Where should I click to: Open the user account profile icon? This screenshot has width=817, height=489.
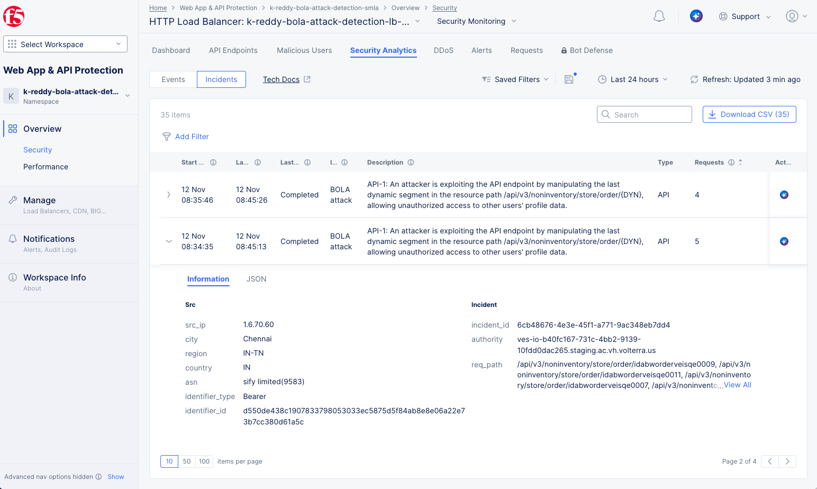[792, 16]
